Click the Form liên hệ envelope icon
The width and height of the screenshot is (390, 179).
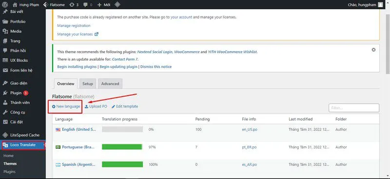click(5, 70)
